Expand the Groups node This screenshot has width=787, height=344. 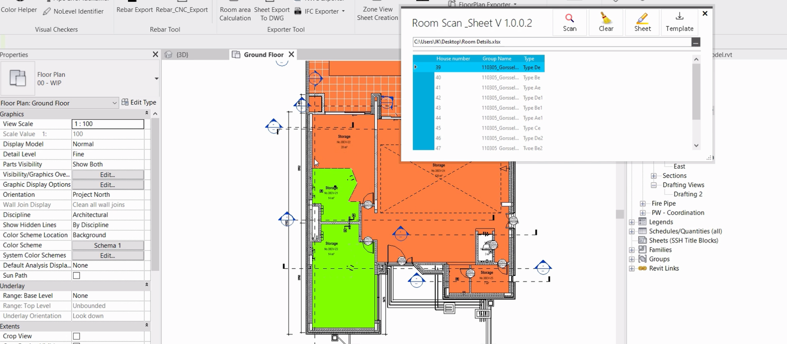point(632,259)
